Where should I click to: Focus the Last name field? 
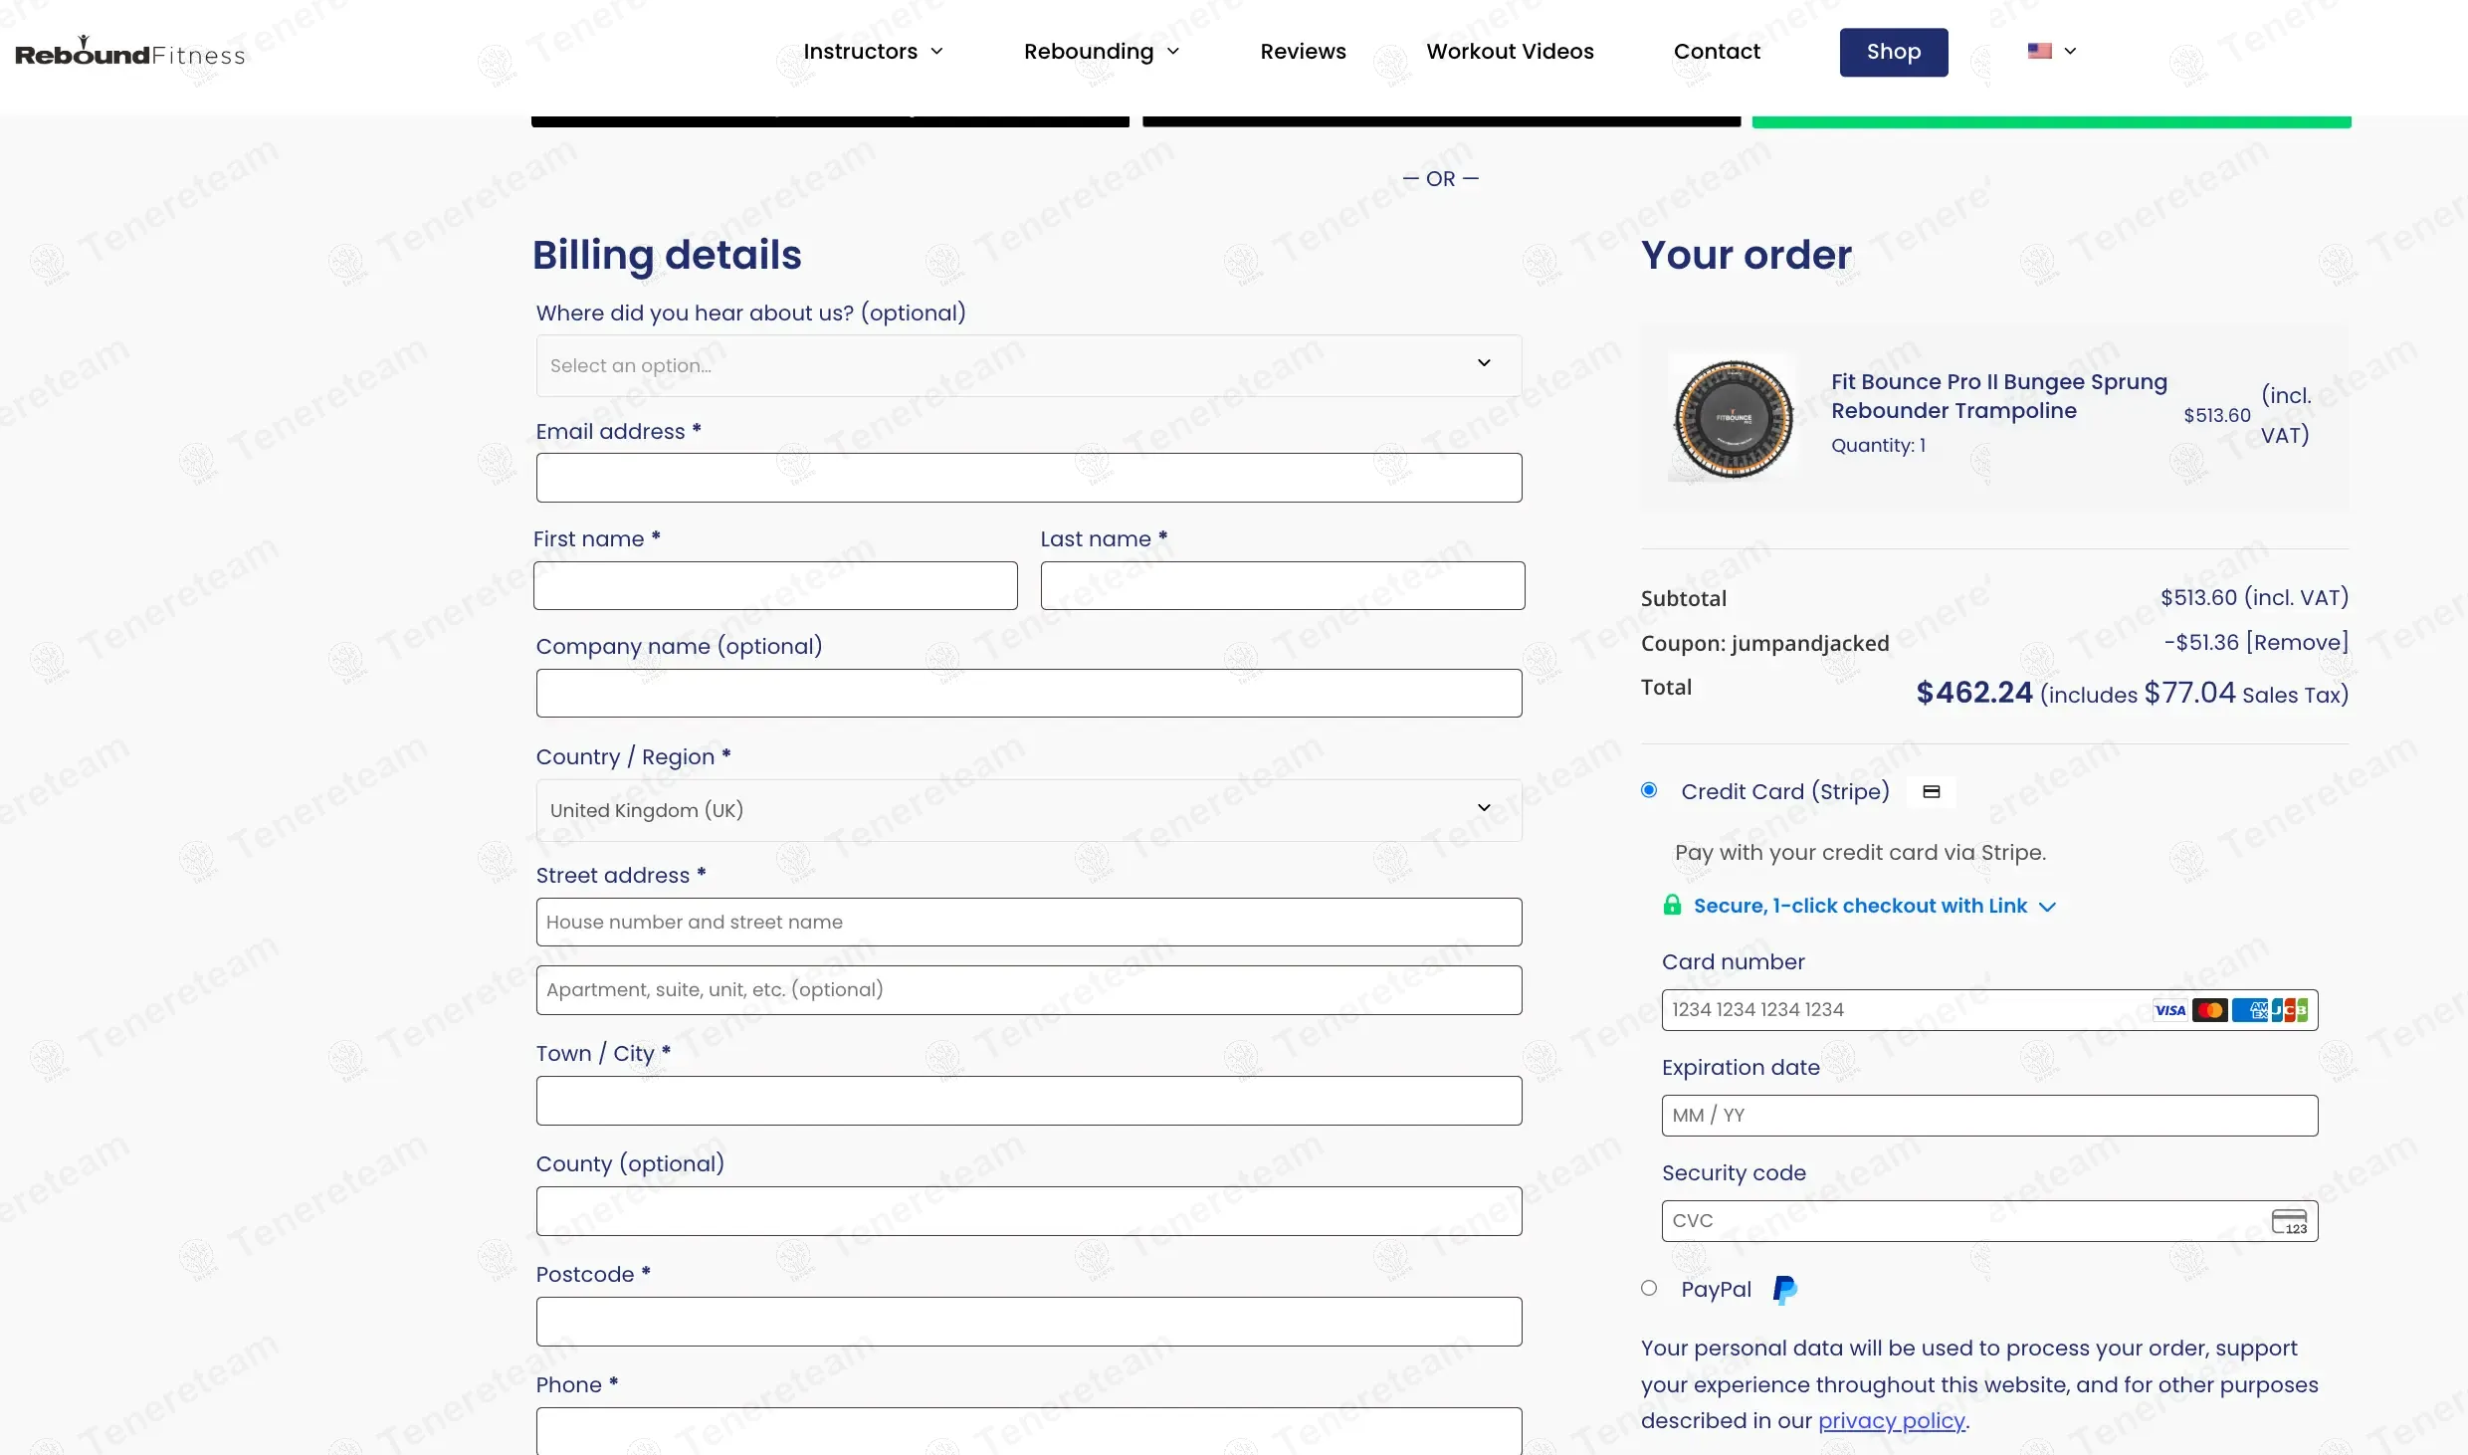tap(1282, 585)
